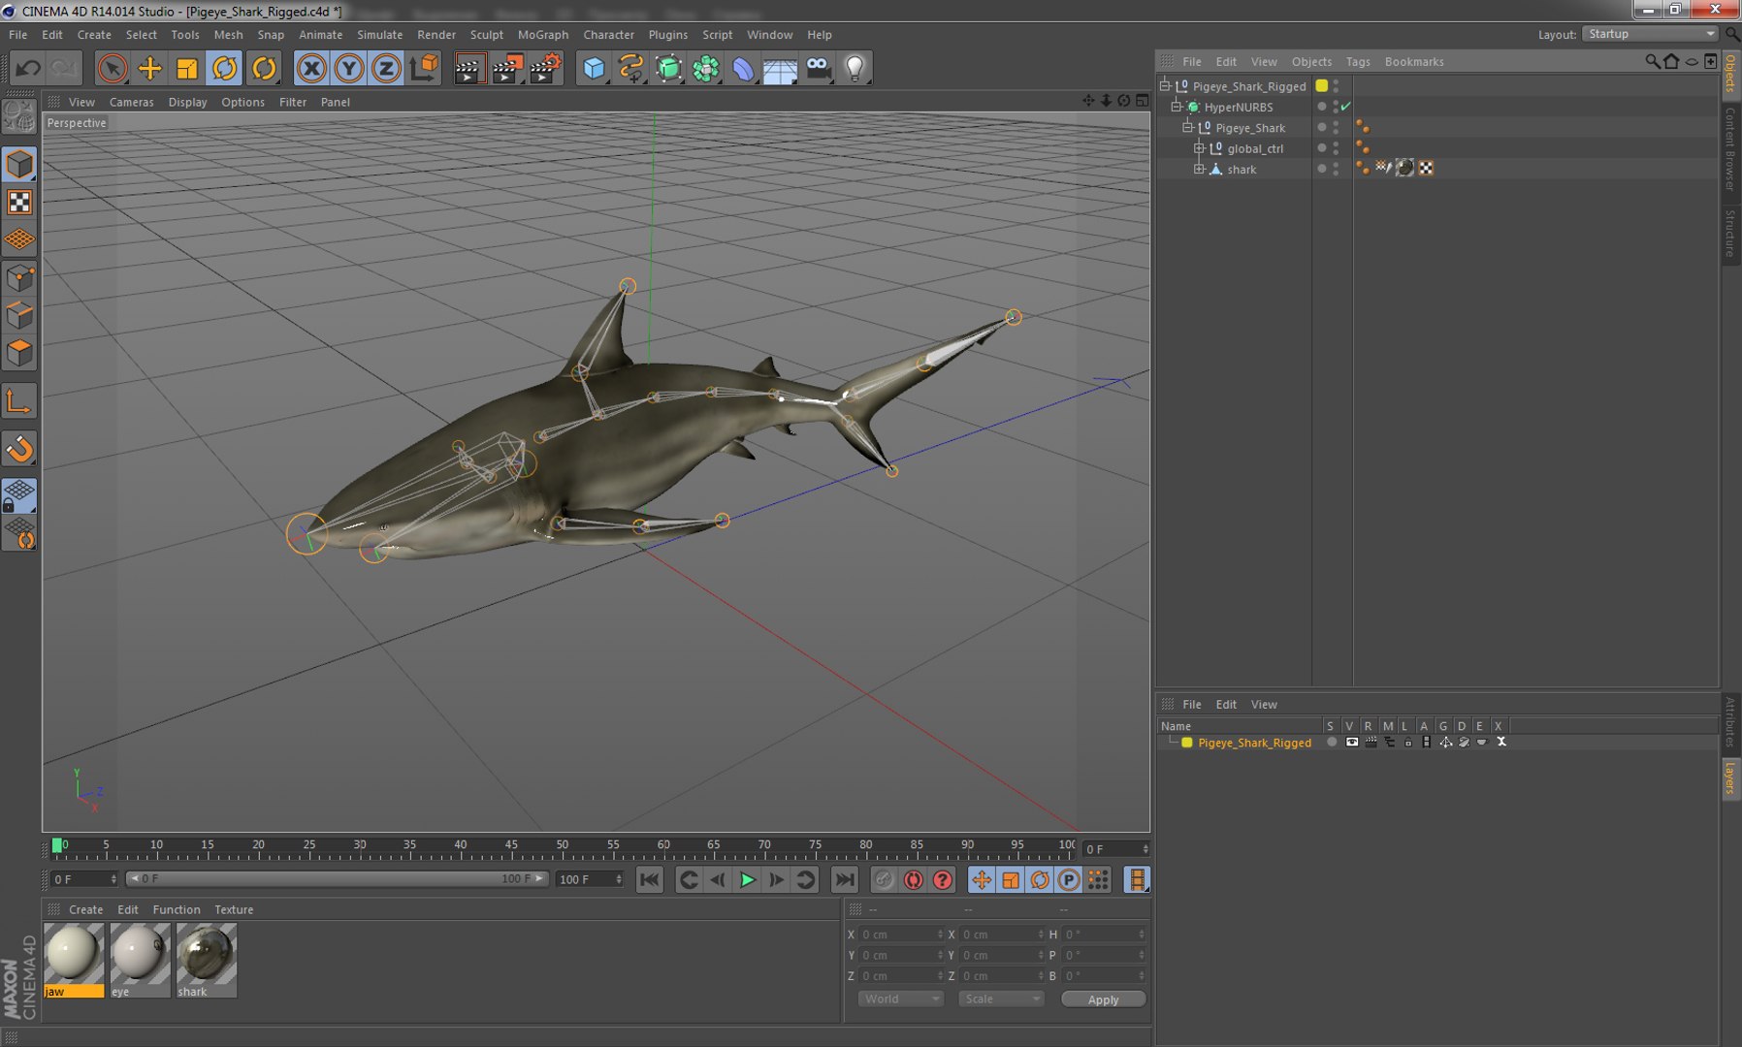Open the floor environment objects icon
This screenshot has height=1047, width=1742.
[x=780, y=68]
